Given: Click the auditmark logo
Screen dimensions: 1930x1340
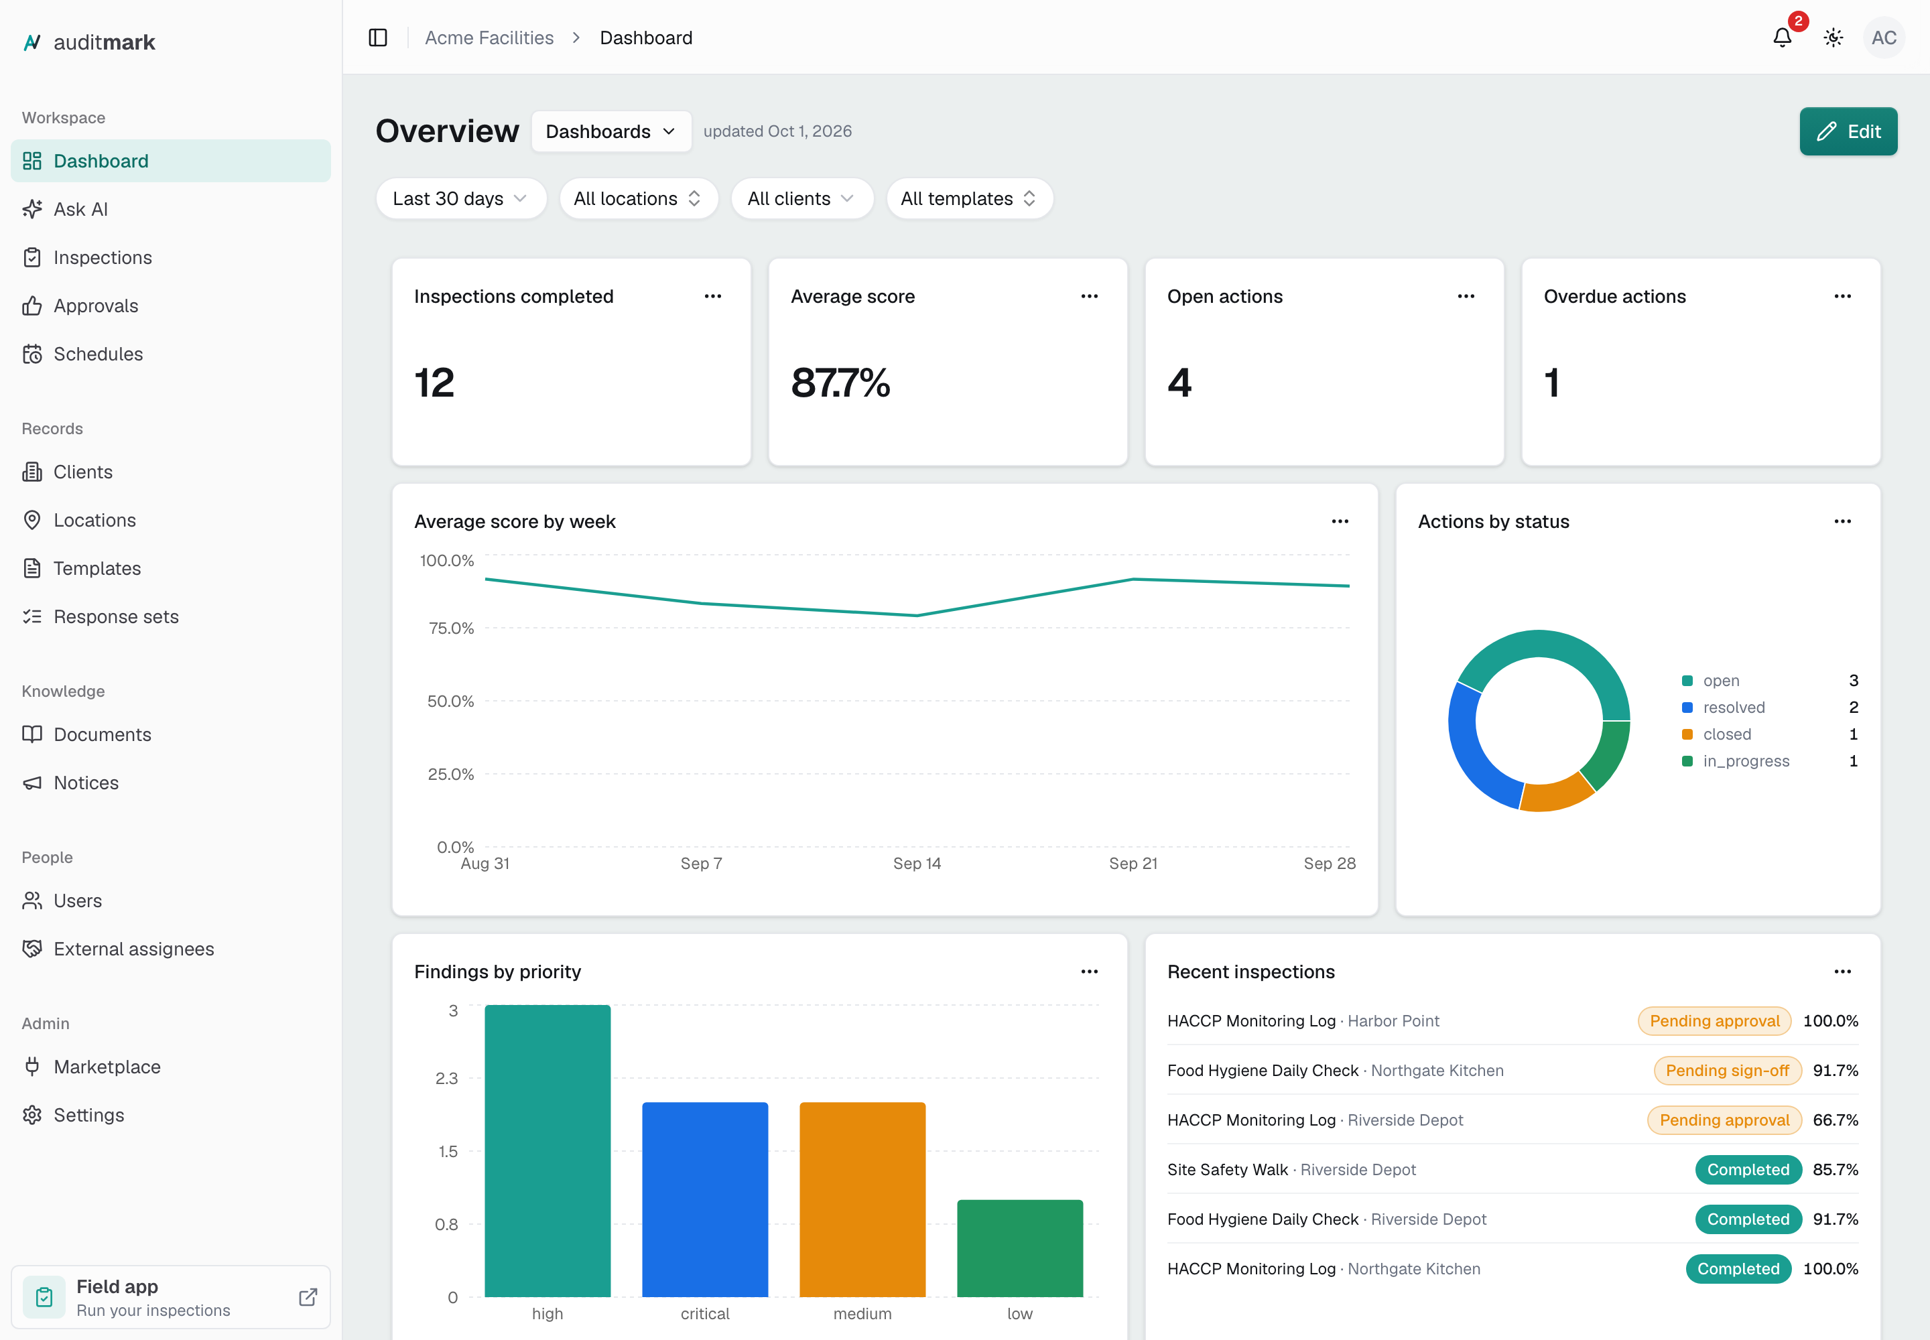Looking at the screenshot, I should 89,42.
